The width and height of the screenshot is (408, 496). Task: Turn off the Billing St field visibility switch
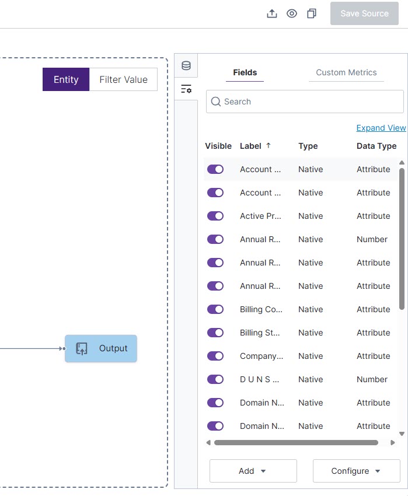coord(215,332)
